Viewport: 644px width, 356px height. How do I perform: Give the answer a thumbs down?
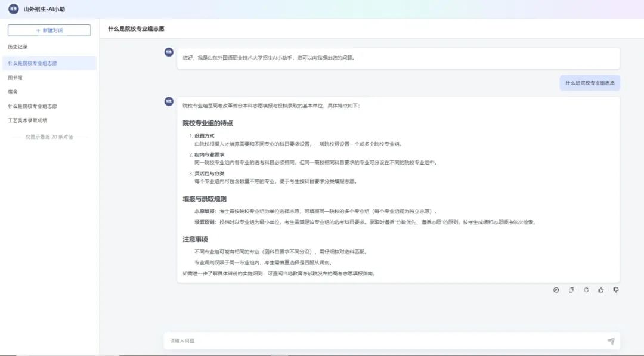point(616,290)
